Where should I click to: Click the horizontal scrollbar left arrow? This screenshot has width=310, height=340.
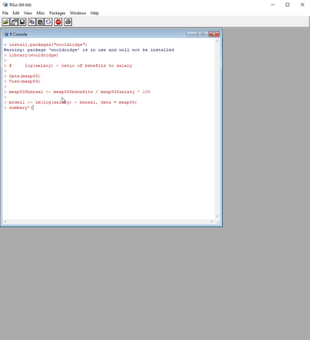[5, 222]
